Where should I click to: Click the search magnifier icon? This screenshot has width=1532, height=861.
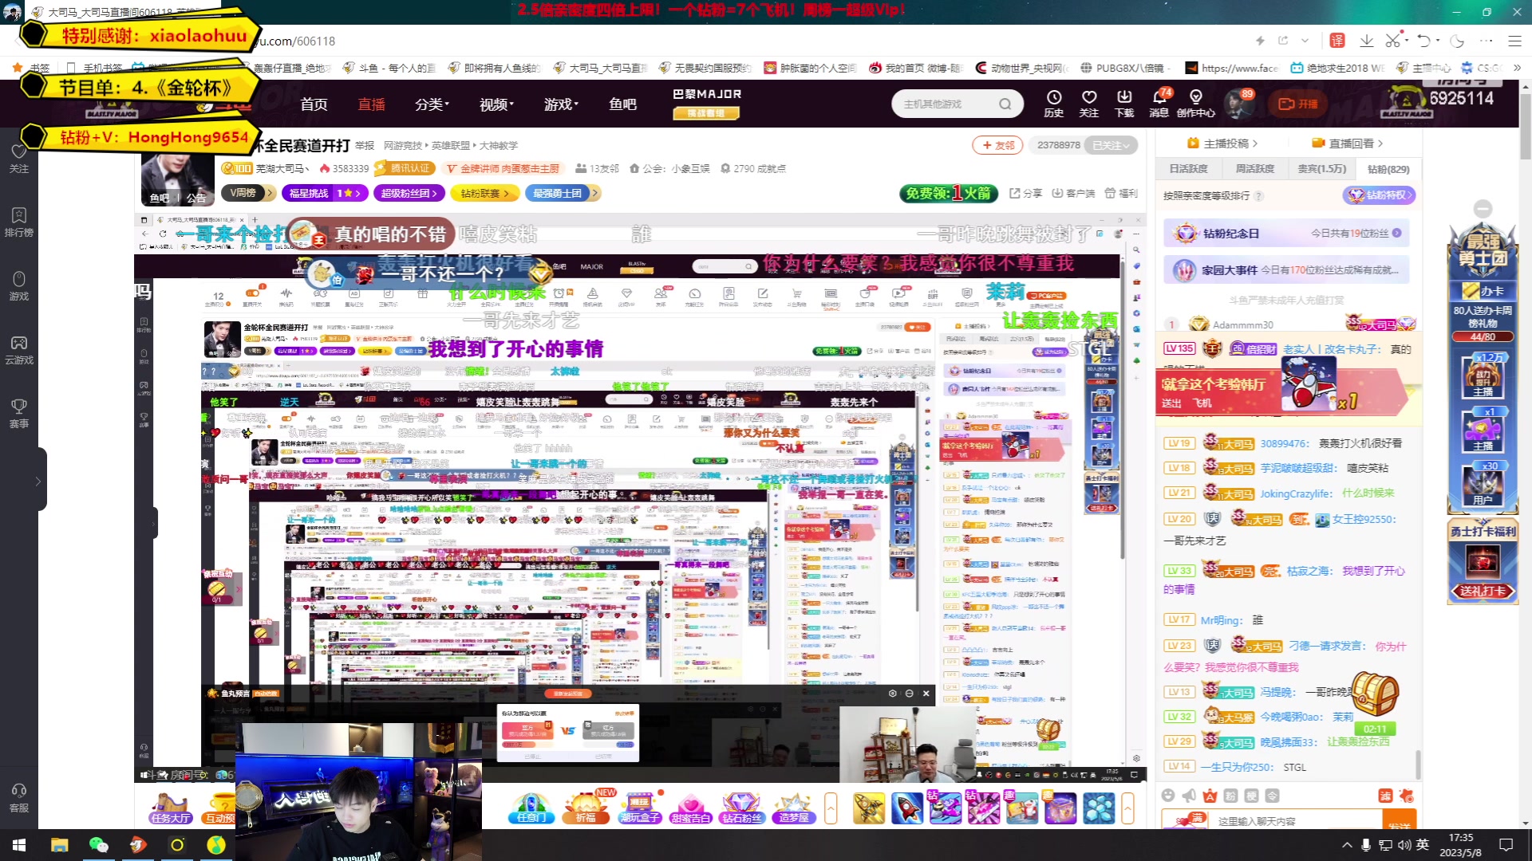pos(1005,104)
